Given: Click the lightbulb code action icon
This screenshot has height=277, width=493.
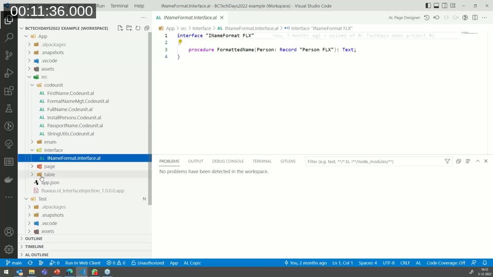Looking at the screenshot, I should [x=180, y=42].
